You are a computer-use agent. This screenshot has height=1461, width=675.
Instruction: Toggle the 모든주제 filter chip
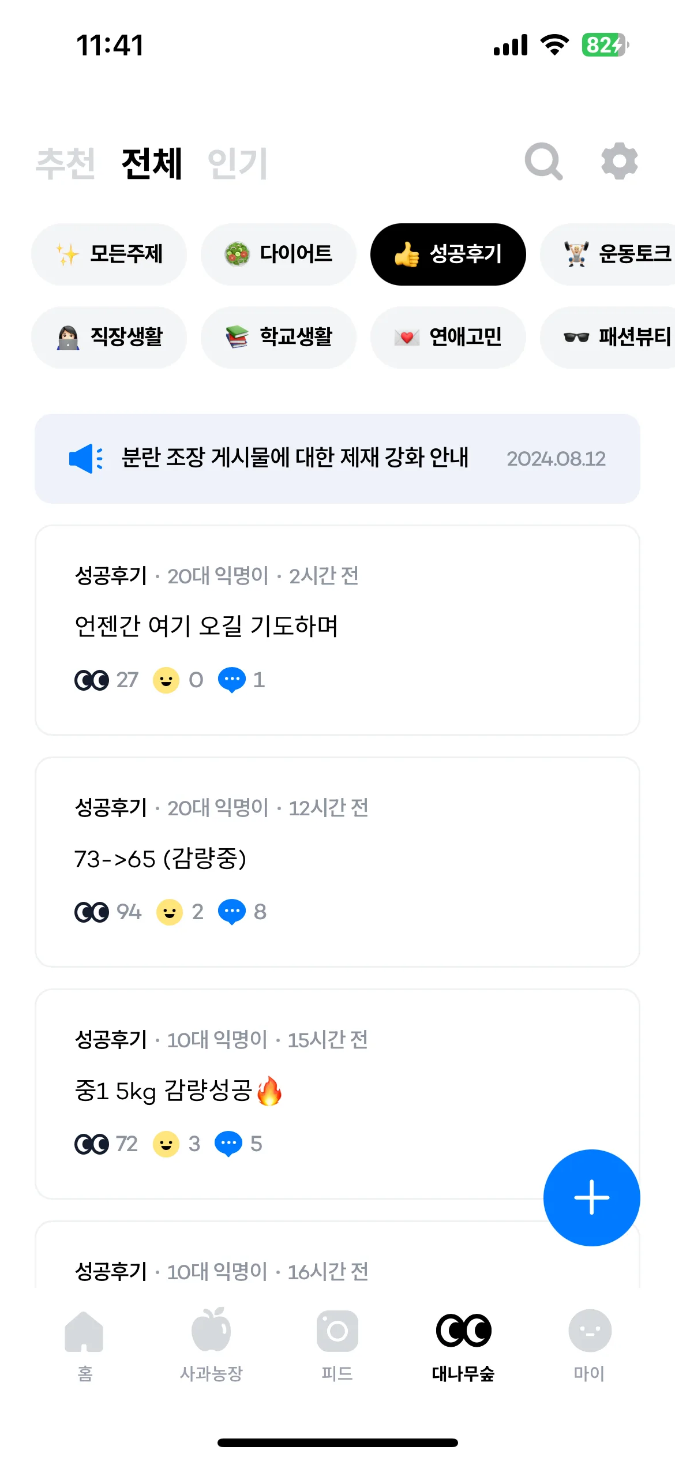point(108,254)
